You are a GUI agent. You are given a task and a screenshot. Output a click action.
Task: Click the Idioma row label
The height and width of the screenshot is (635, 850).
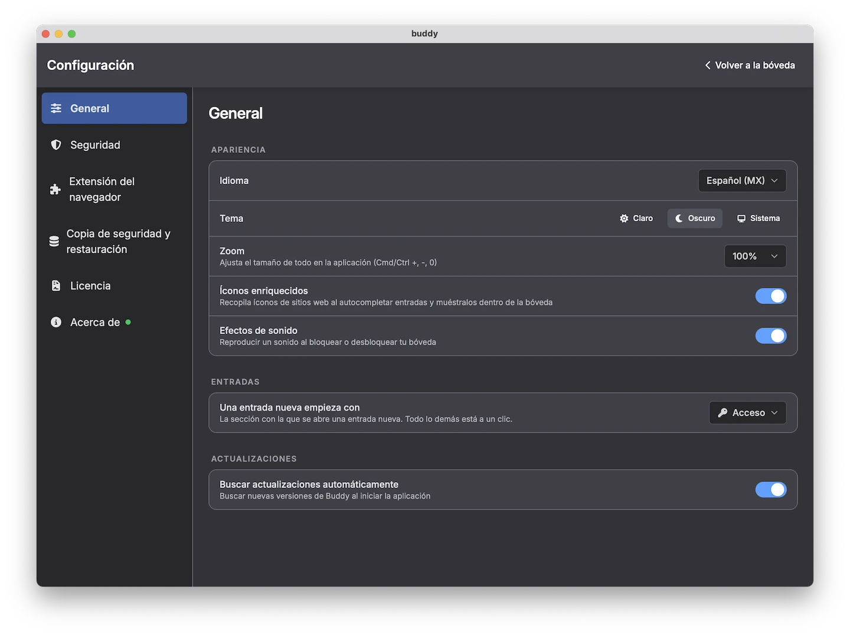(x=234, y=181)
